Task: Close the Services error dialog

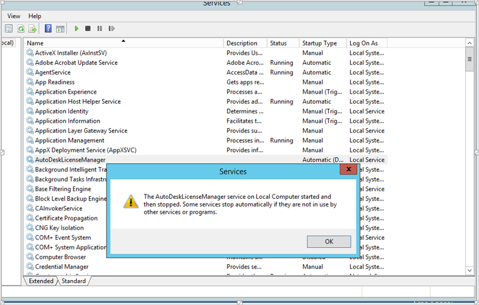Action: [x=348, y=170]
